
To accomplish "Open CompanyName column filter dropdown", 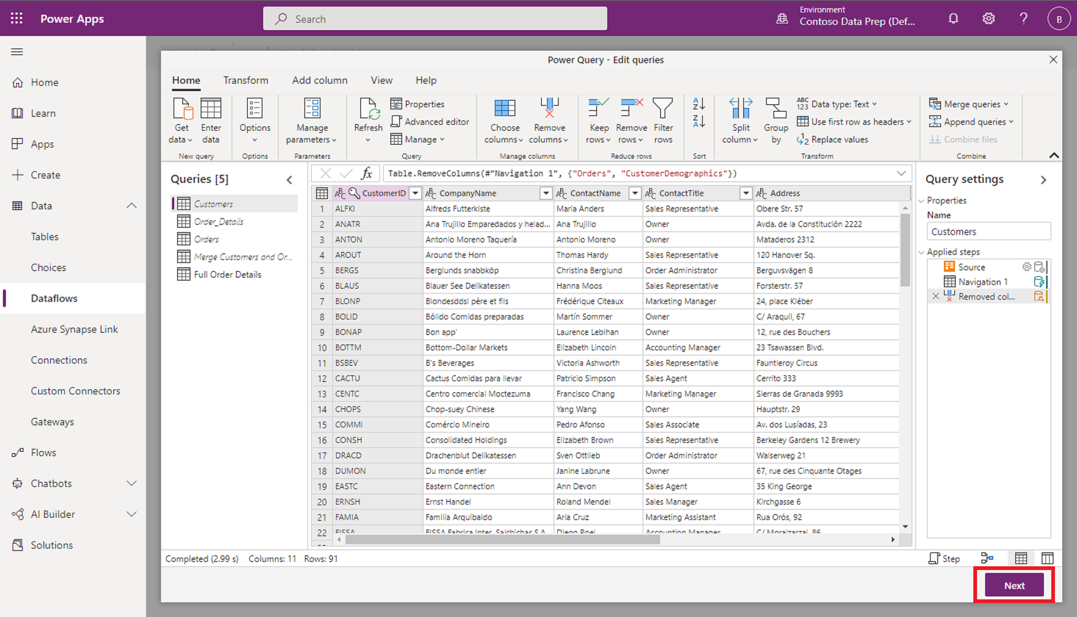I will coord(546,193).
